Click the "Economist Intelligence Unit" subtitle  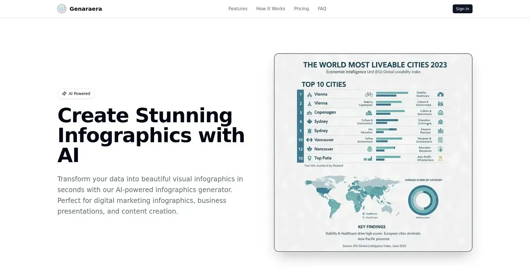tap(373, 72)
